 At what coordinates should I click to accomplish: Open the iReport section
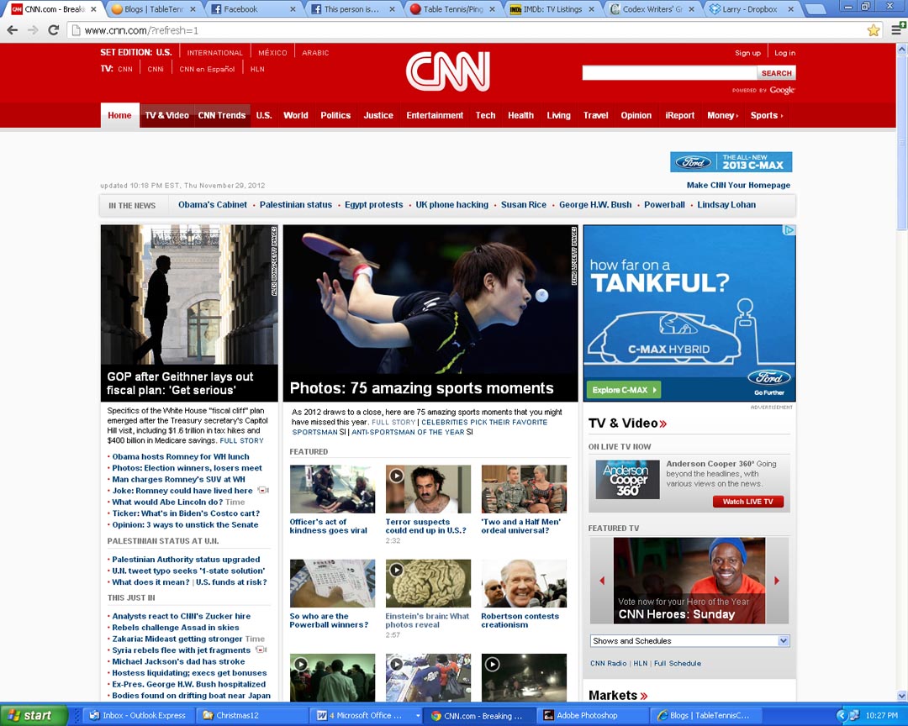(x=679, y=115)
